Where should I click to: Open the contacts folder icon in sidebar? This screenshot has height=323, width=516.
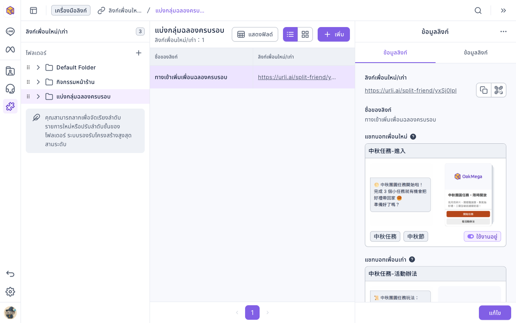(x=10, y=71)
